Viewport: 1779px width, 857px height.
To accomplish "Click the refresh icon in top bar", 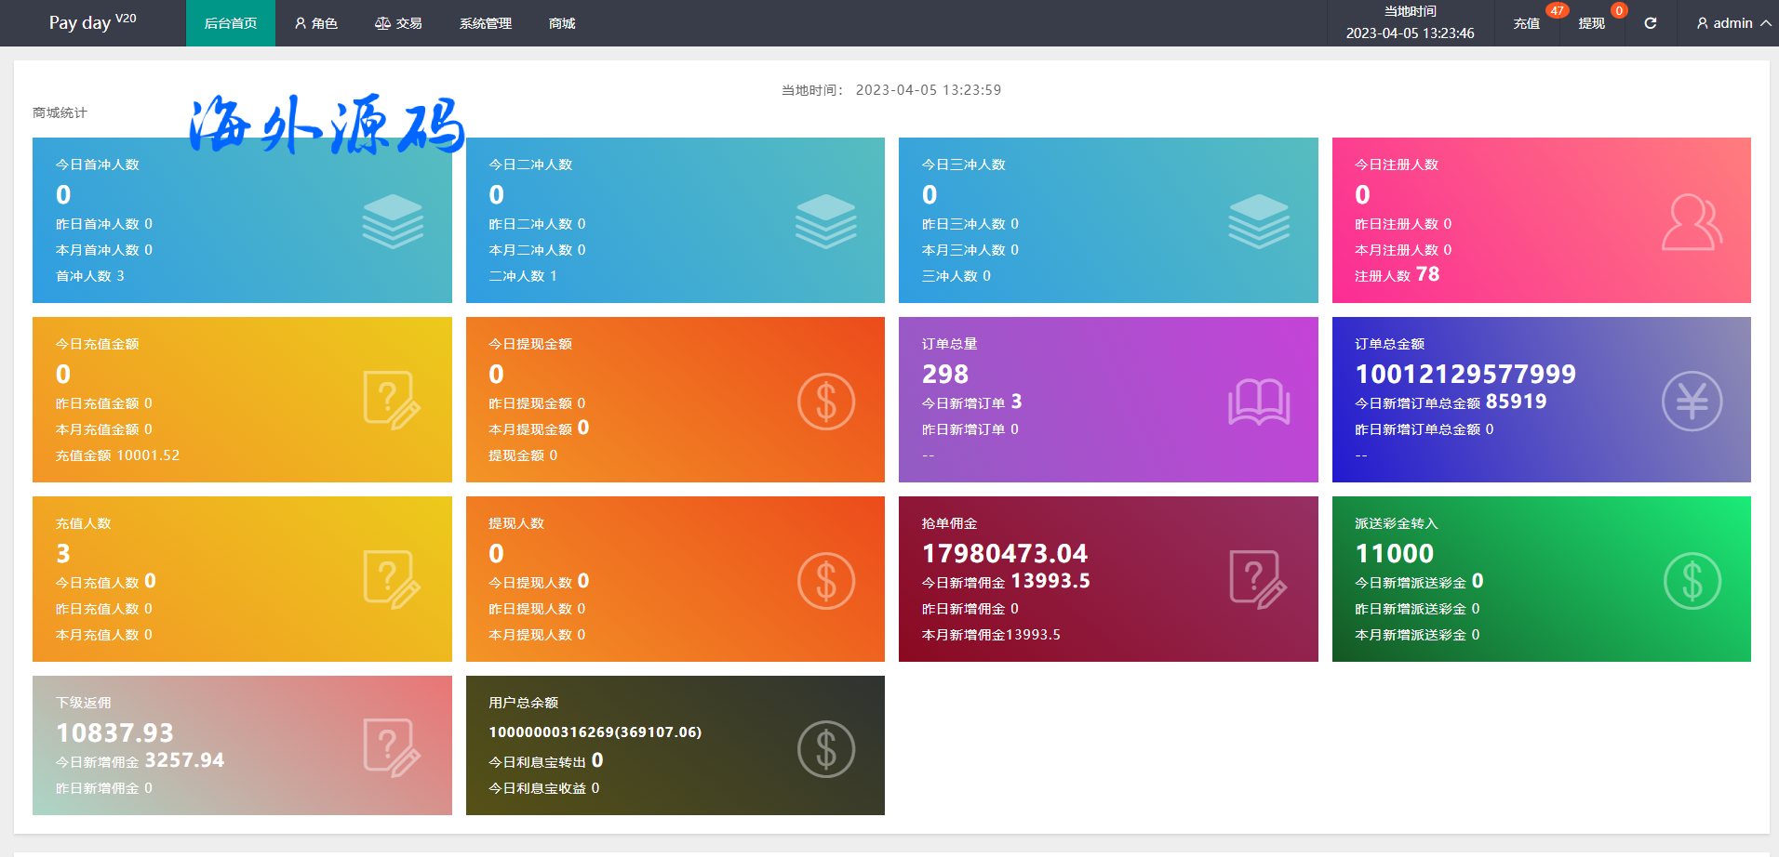I will [x=1650, y=23].
